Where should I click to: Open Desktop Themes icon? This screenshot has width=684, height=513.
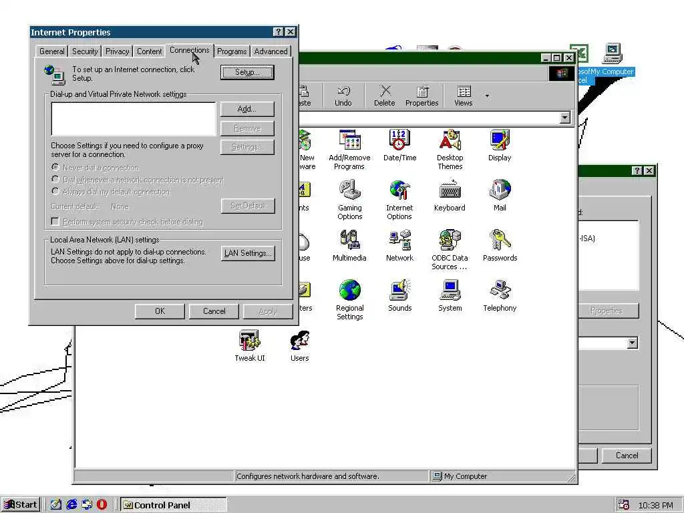[x=450, y=149]
